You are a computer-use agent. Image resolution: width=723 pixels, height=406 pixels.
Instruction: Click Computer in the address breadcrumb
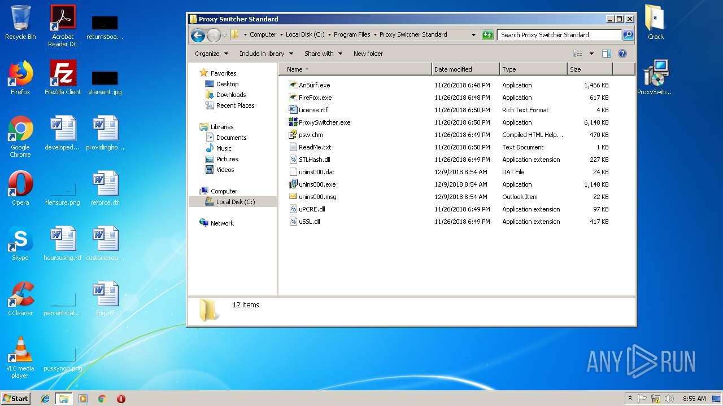pyautogui.click(x=263, y=35)
